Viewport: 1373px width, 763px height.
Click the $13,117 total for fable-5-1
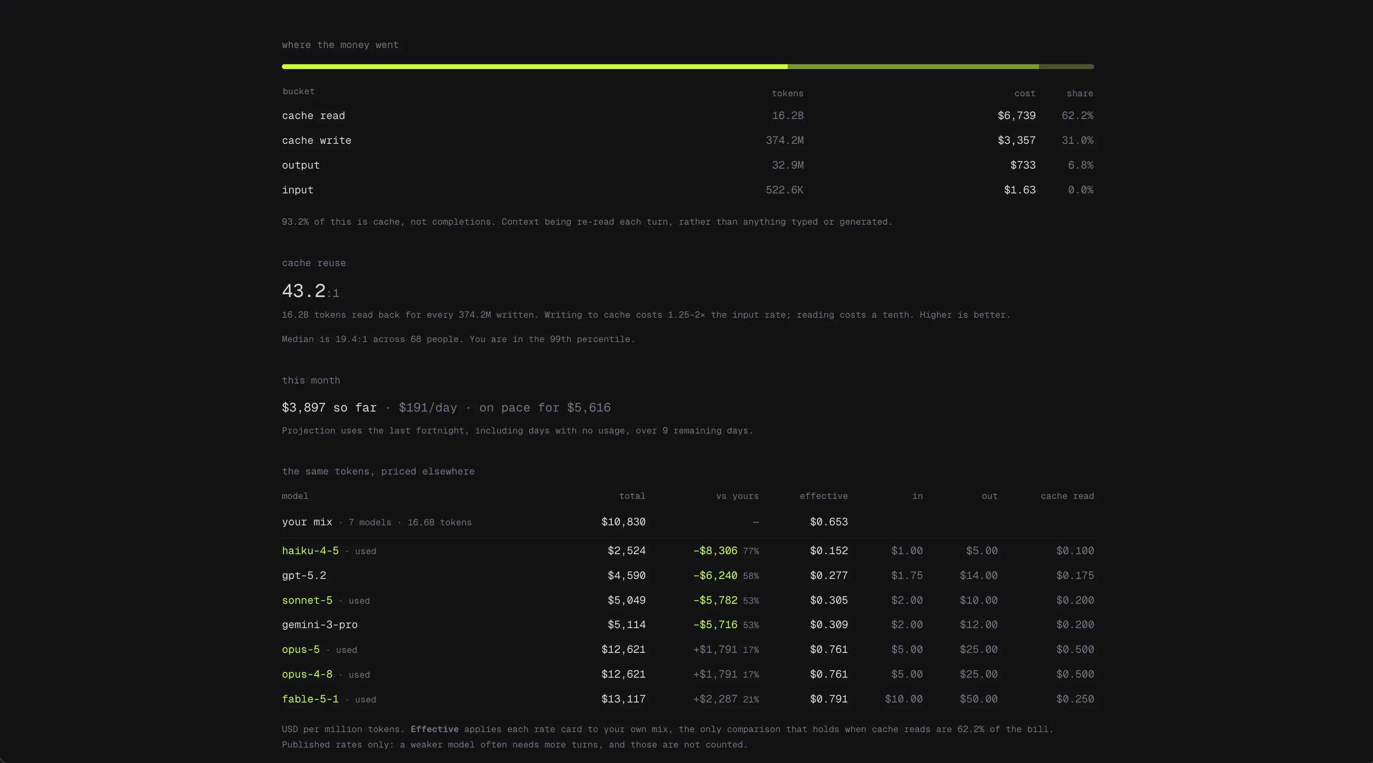click(x=623, y=699)
